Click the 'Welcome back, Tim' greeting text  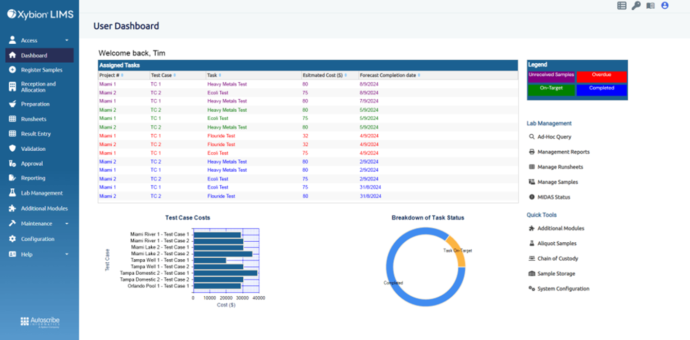pyautogui.click(x=132, y=53)
